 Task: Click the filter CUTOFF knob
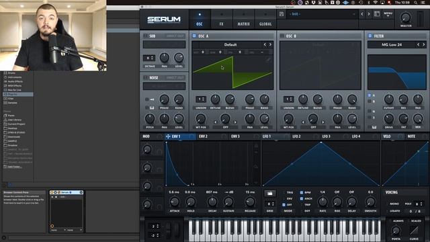coord(388,99)
